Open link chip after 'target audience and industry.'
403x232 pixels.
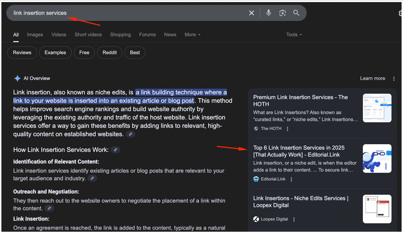pyautogui.click(x=92, y=178)
